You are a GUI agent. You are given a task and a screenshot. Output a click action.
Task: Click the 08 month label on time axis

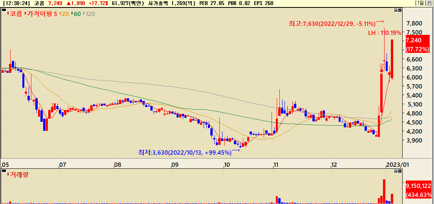click(x=118, y=165)
